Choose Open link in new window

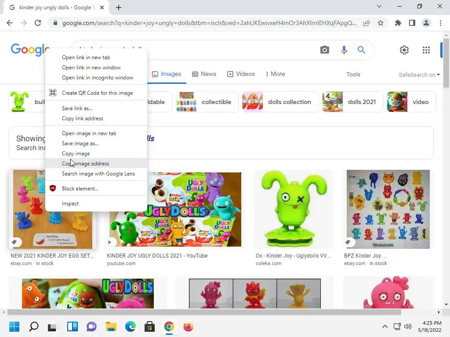pyautogui.click(x=96, y=67)
